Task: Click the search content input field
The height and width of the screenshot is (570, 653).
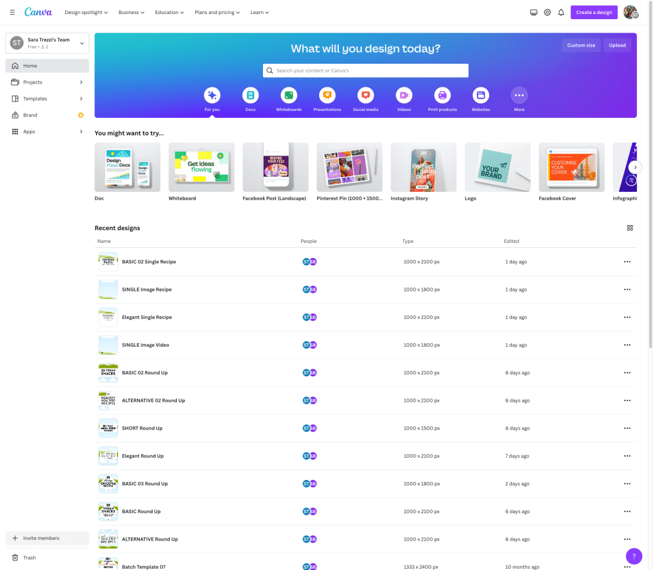Action: tap(366, 71)
